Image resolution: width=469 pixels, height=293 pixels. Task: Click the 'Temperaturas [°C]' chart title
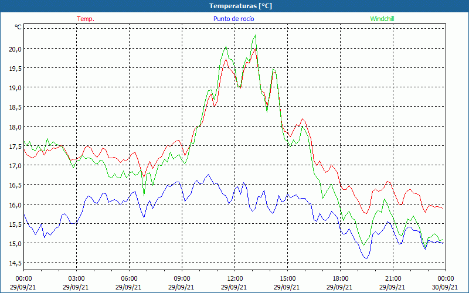240,6
